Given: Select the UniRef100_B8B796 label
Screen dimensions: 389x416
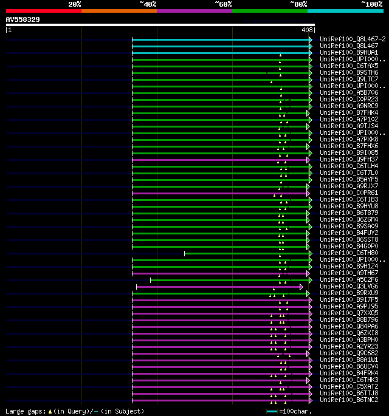Looking at the screenshot, I should [349, 319].
